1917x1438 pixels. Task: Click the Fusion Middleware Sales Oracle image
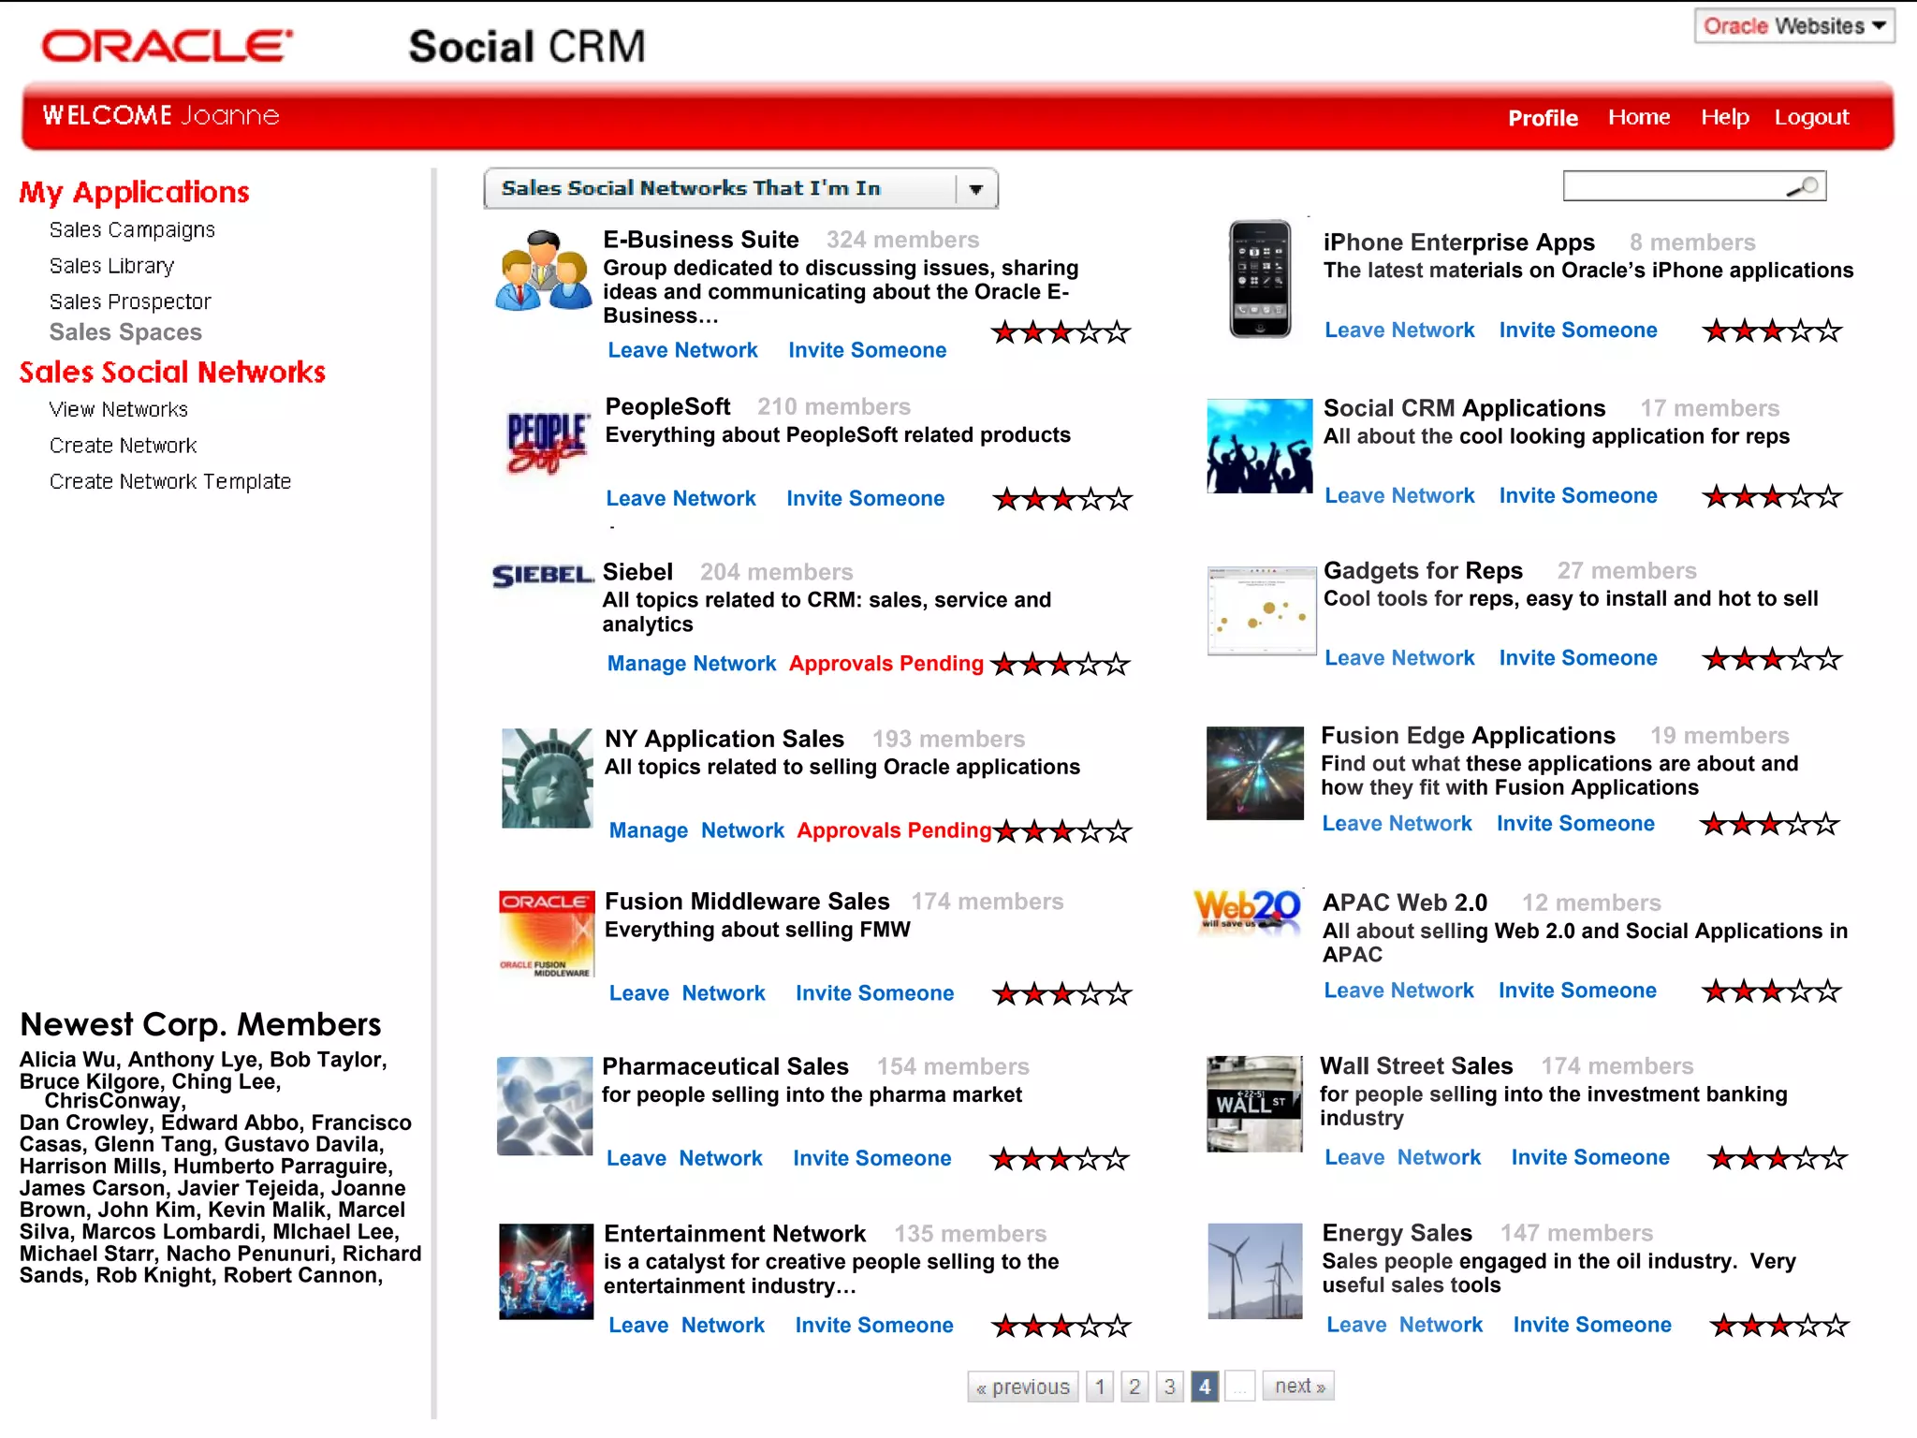click(x=547, y=933)
